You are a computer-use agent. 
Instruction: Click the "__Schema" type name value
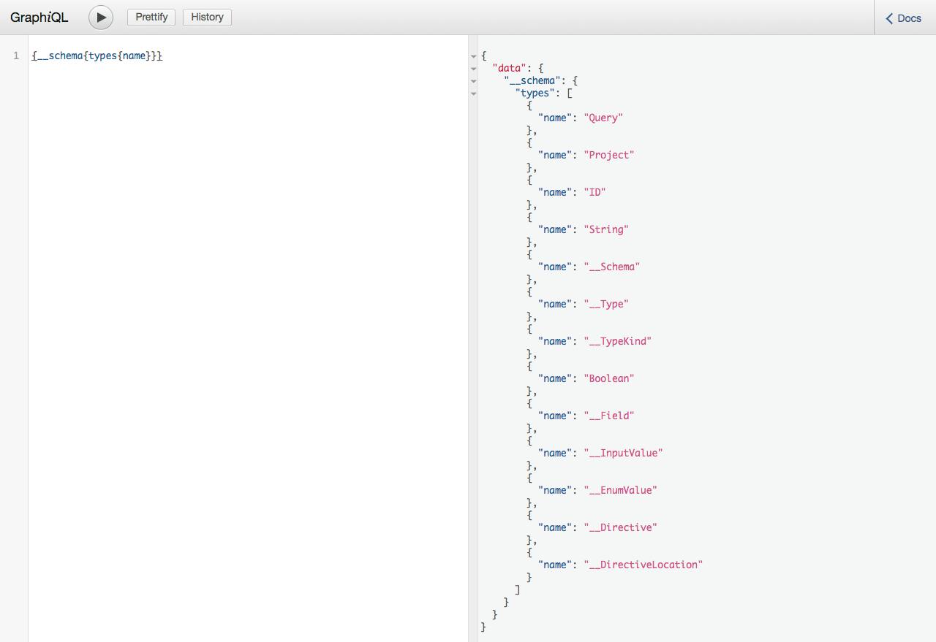point(612,267)
